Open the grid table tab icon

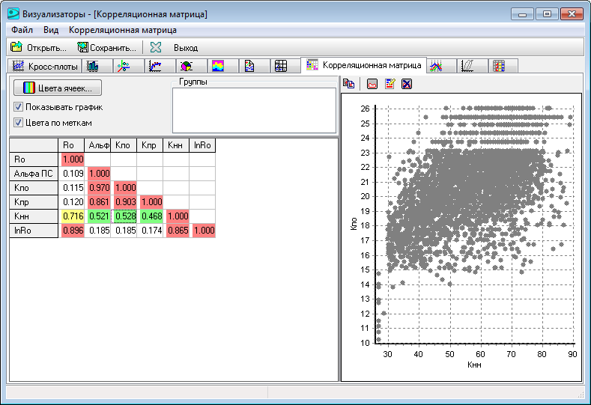[x=281, y=66]
